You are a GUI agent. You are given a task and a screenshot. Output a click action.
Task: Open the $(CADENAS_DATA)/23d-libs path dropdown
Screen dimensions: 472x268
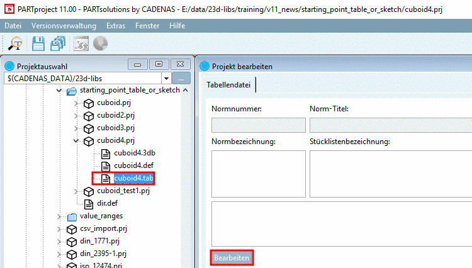166,79
